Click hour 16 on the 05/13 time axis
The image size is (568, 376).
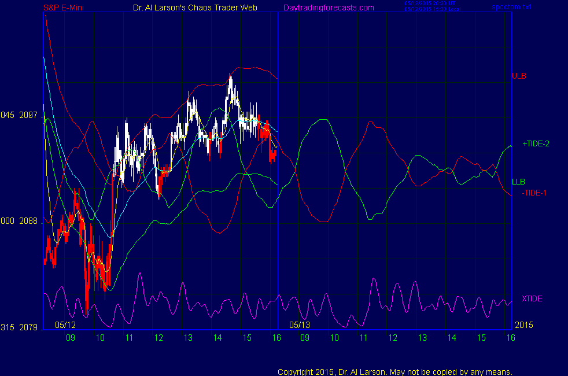[x=511, y=338]
